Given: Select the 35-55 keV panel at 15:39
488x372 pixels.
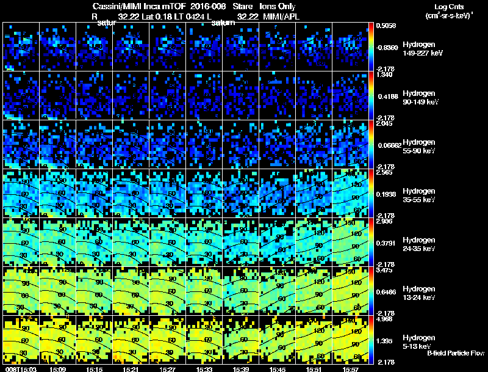Looking at the screenshot, I should 240,194.
